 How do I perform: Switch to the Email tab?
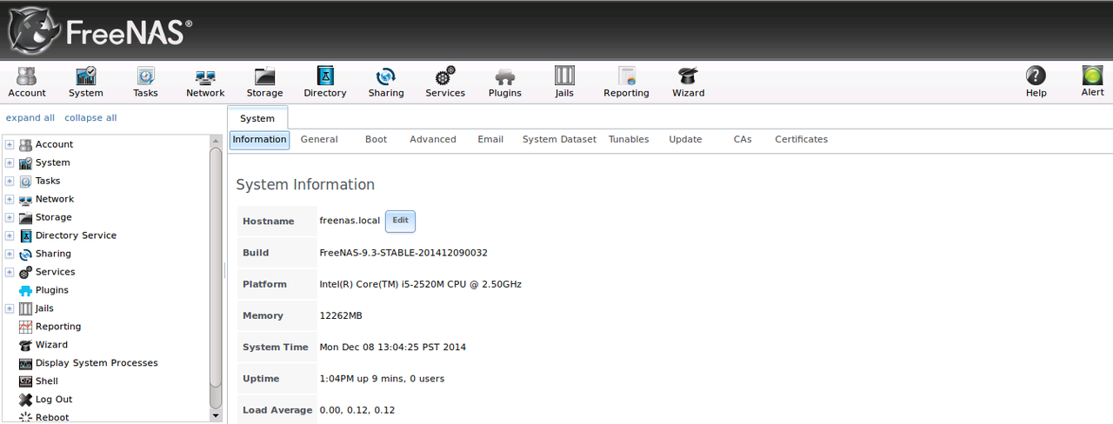pyautogui.click(x=490, y=139)
